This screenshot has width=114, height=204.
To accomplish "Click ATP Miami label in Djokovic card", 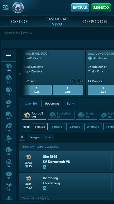I will point(34,58).
